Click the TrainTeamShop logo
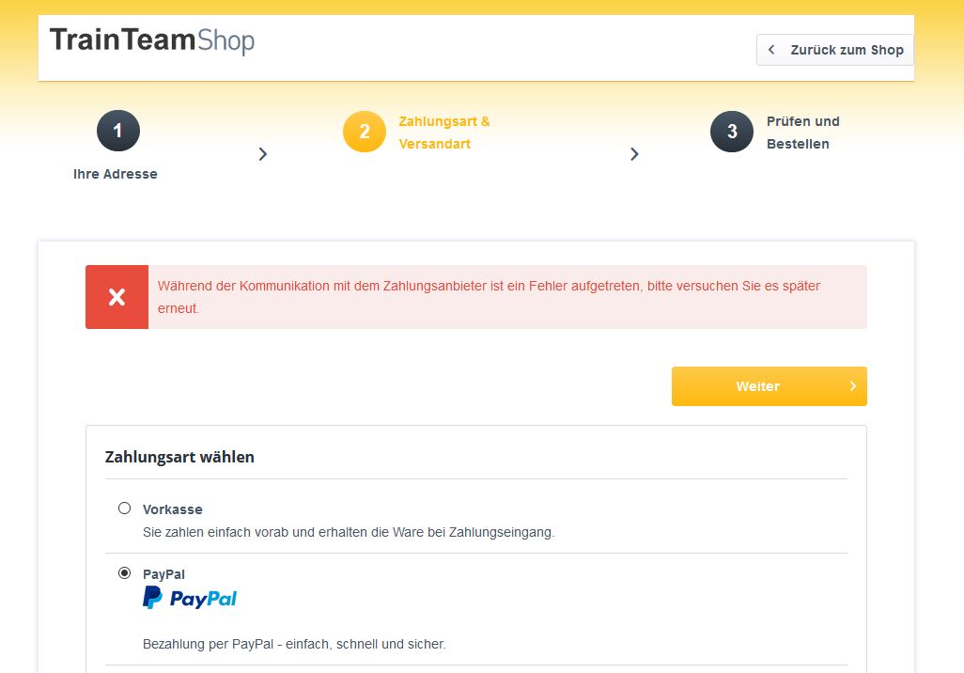964x673 pixels. coord(152,40)
